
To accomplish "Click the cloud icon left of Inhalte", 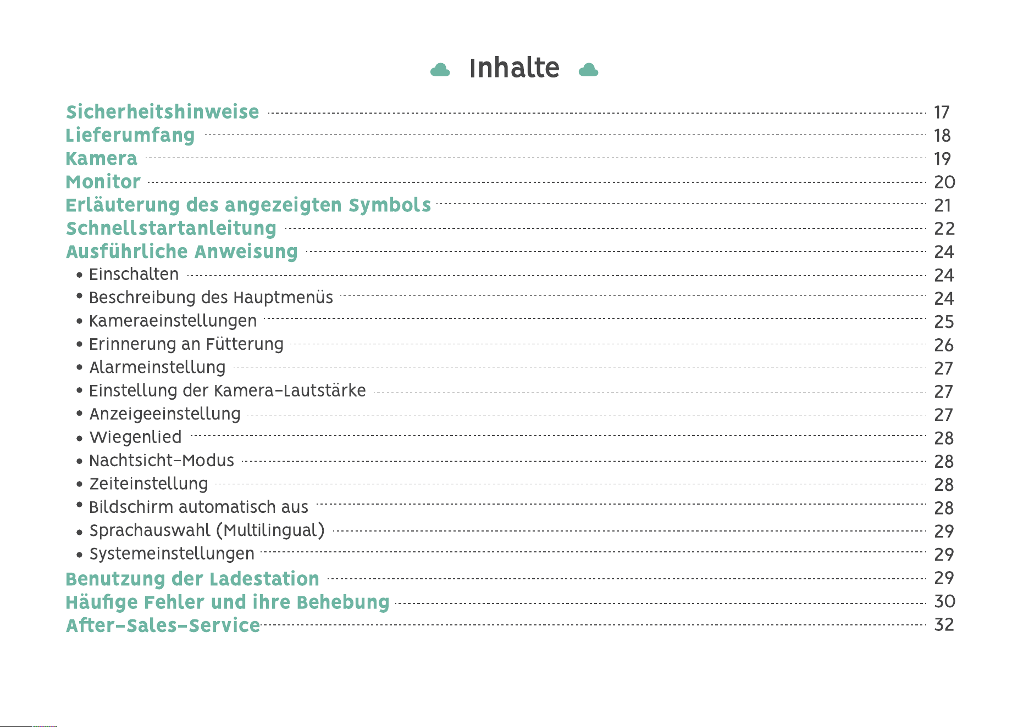I will tap(440, 70).
